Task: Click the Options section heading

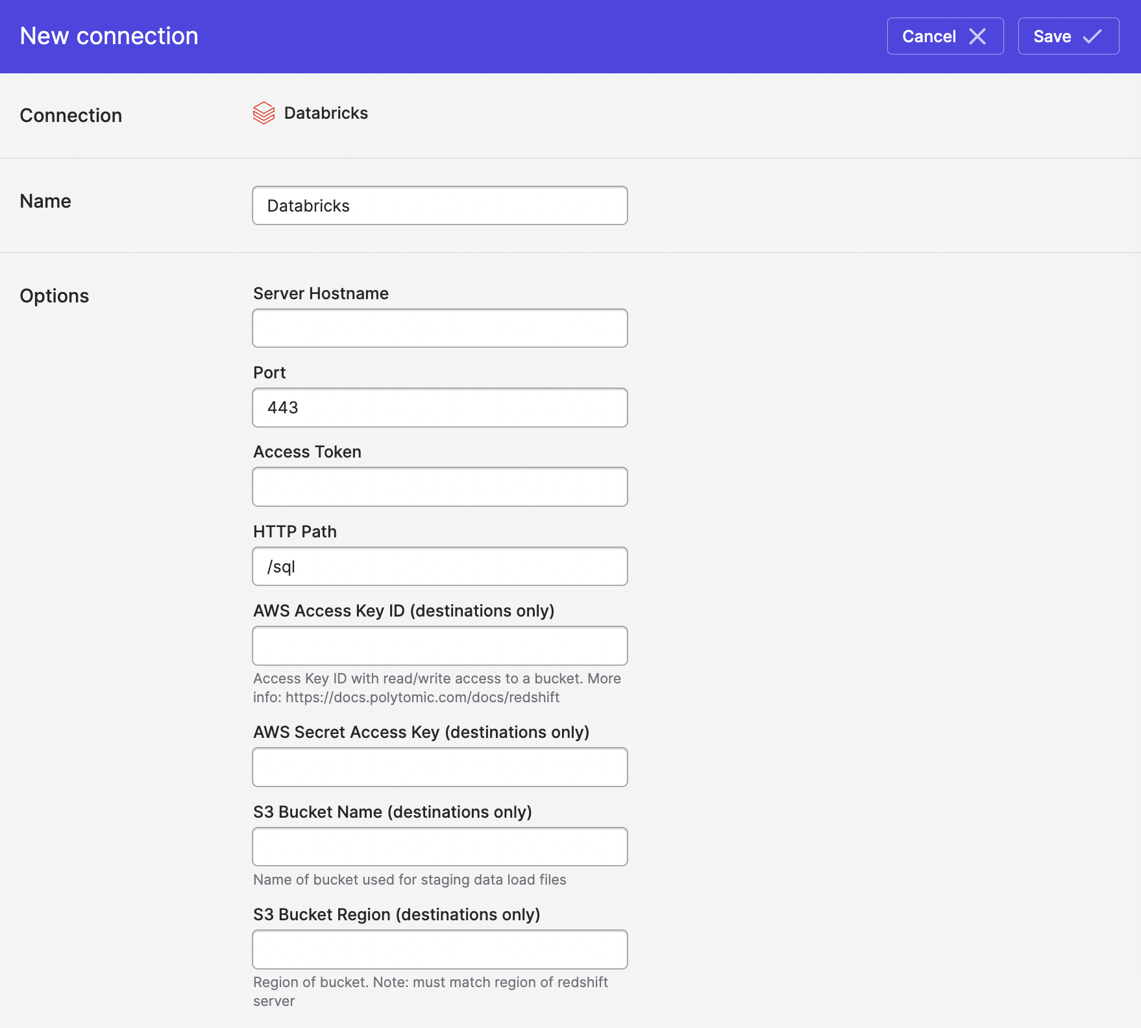Action: (55, 296)
